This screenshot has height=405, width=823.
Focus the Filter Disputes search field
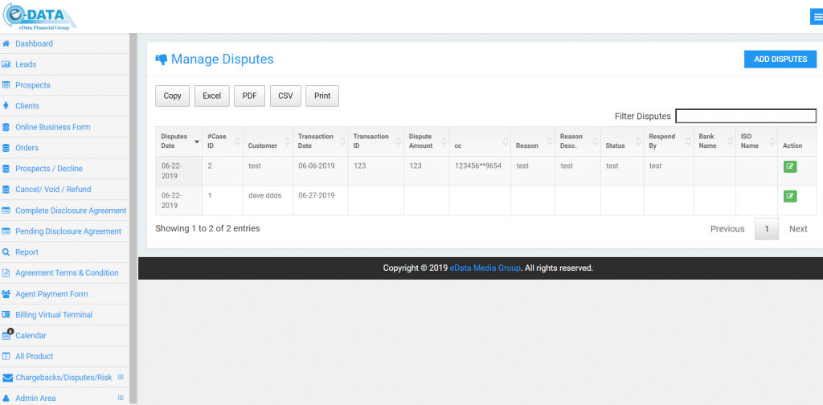click(x=745, y=116)
